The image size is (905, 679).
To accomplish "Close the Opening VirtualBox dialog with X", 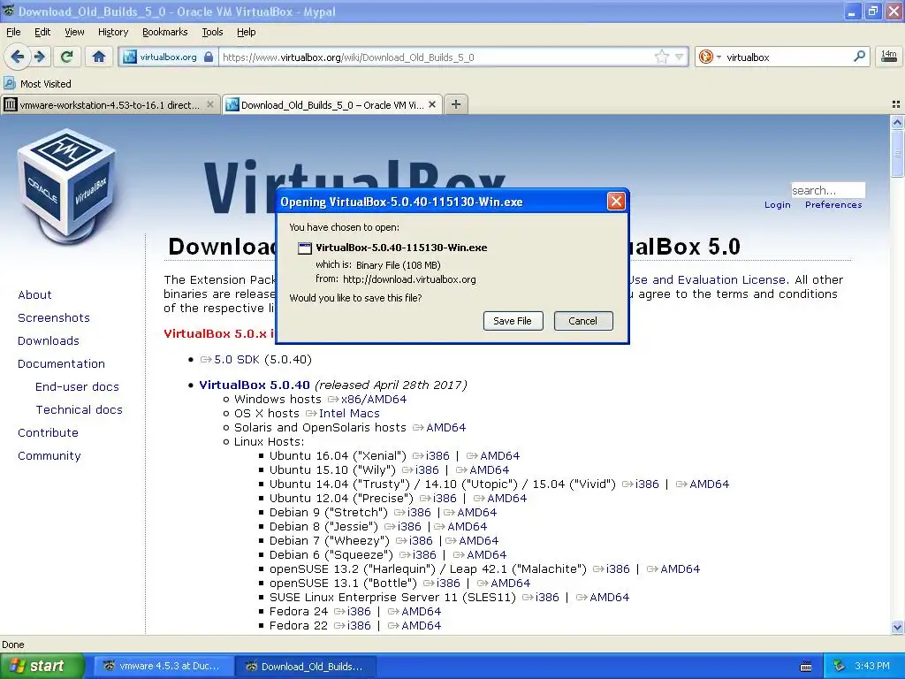I will [616, 201].
